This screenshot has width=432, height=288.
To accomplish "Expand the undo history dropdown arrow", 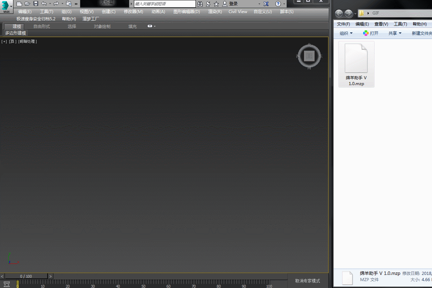I will click(50, 4).
